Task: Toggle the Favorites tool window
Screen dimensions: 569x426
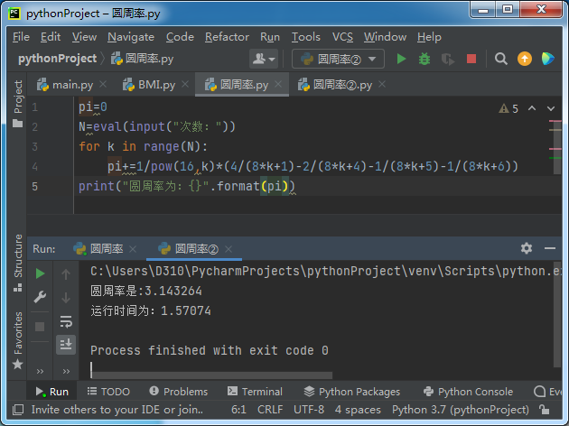Action: (x=17, y=340)
